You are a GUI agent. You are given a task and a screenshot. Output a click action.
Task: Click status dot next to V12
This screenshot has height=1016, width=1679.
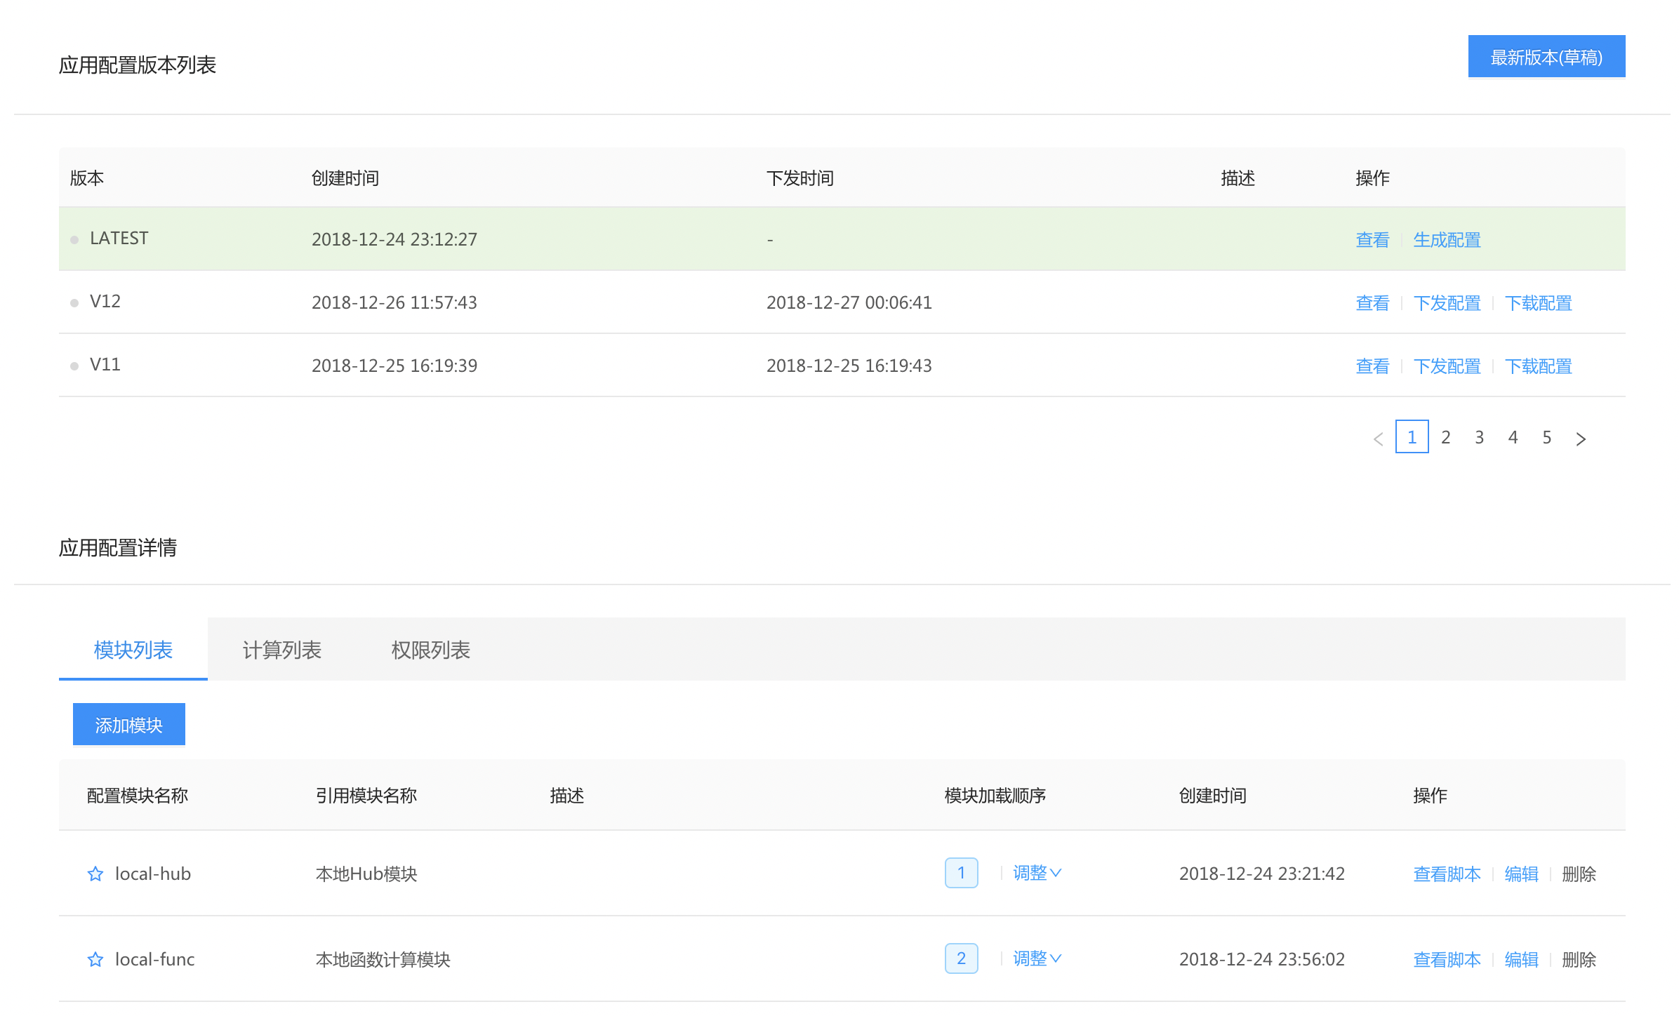pos(74,303)
